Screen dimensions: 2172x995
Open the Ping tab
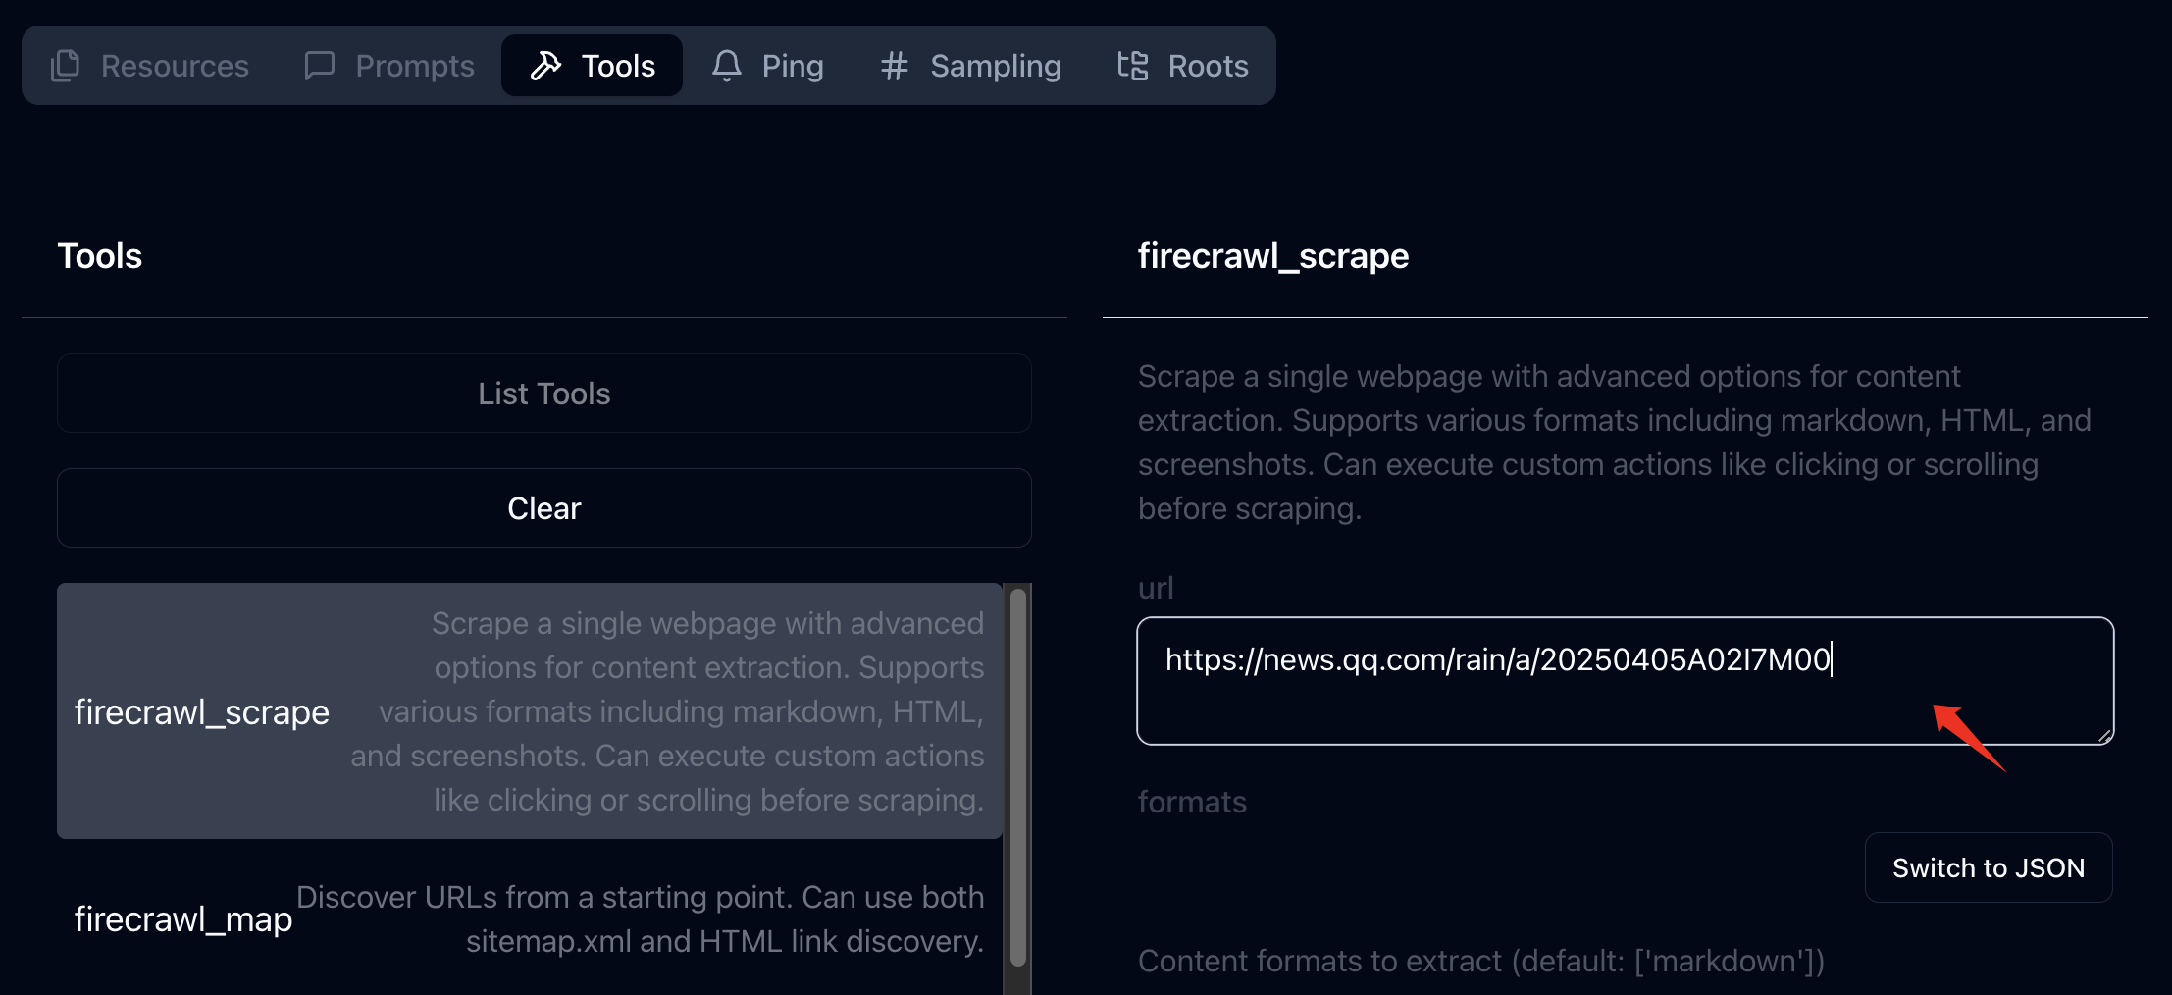(x=768, y=65)
